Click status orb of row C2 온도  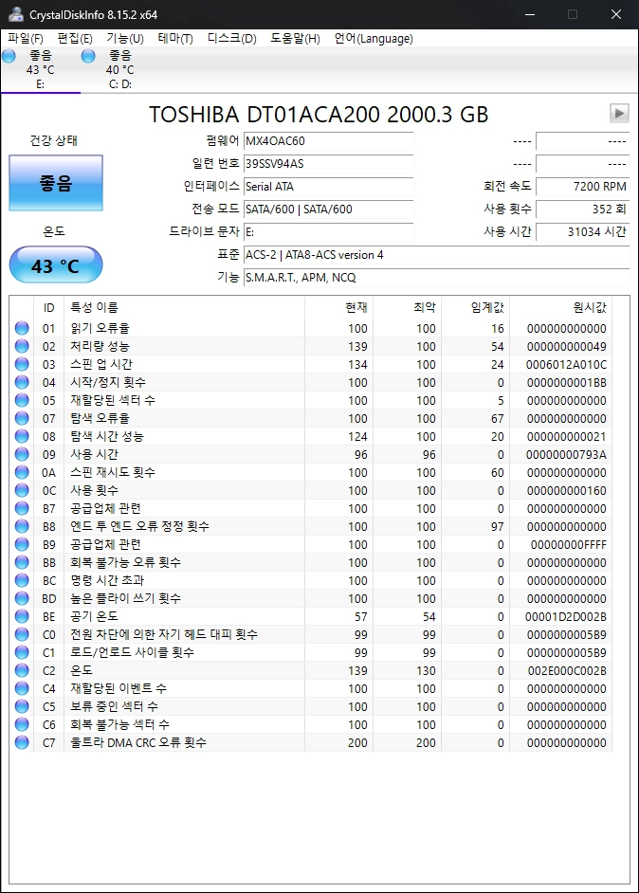click(22, 670)
